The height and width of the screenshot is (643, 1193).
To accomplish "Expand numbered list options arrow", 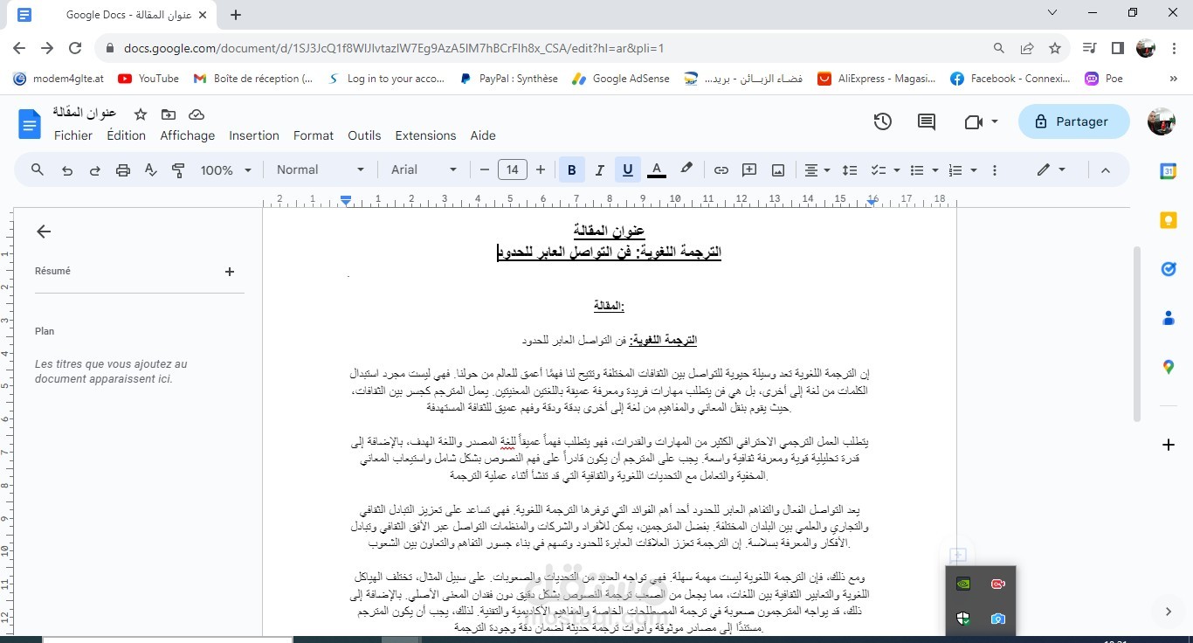I will [x=974, y=170].
